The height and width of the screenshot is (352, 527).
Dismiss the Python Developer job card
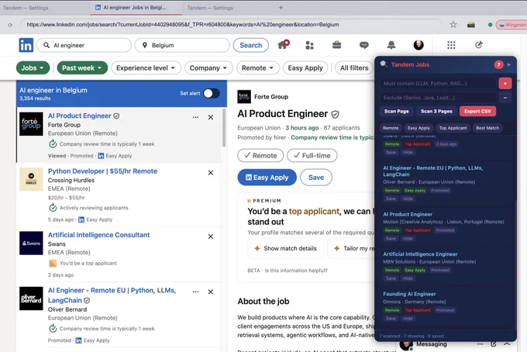pos(210,172)
